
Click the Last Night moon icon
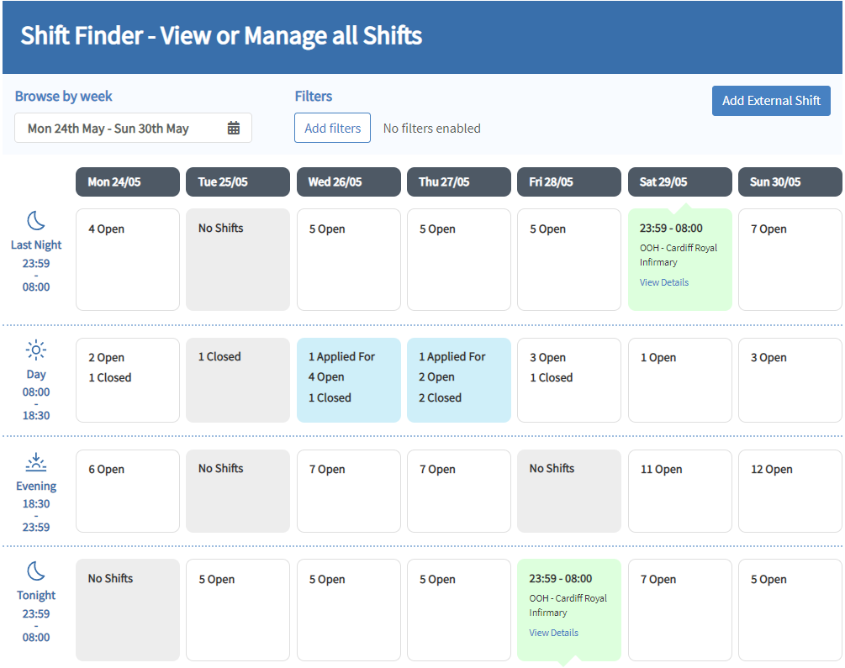coord(36,221)
